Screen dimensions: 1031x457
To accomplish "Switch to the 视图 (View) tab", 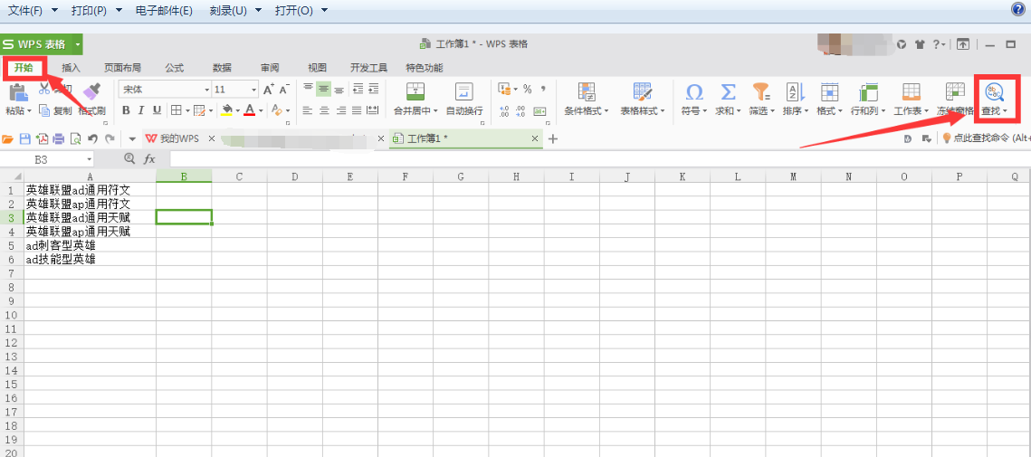I will 318,68.
